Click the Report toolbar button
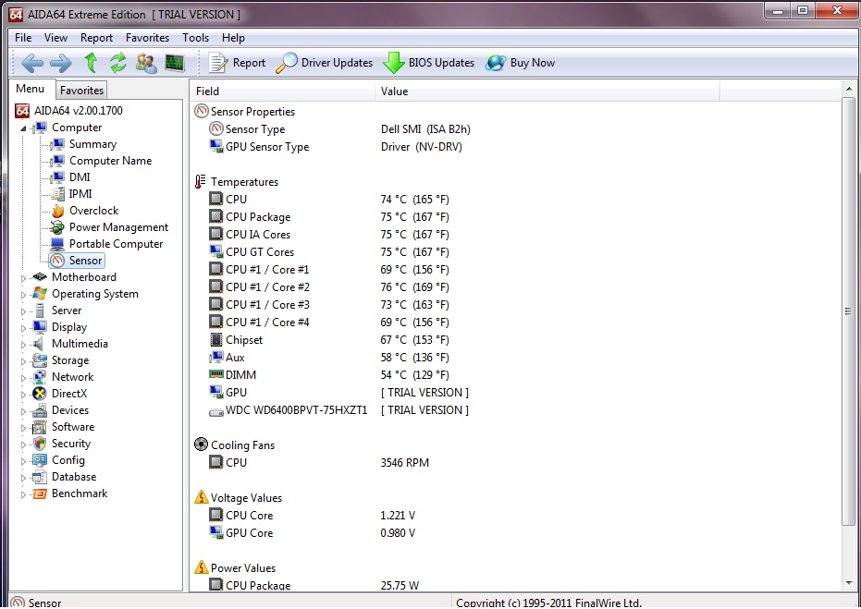 pyautogui.click(x=237, y=63)
